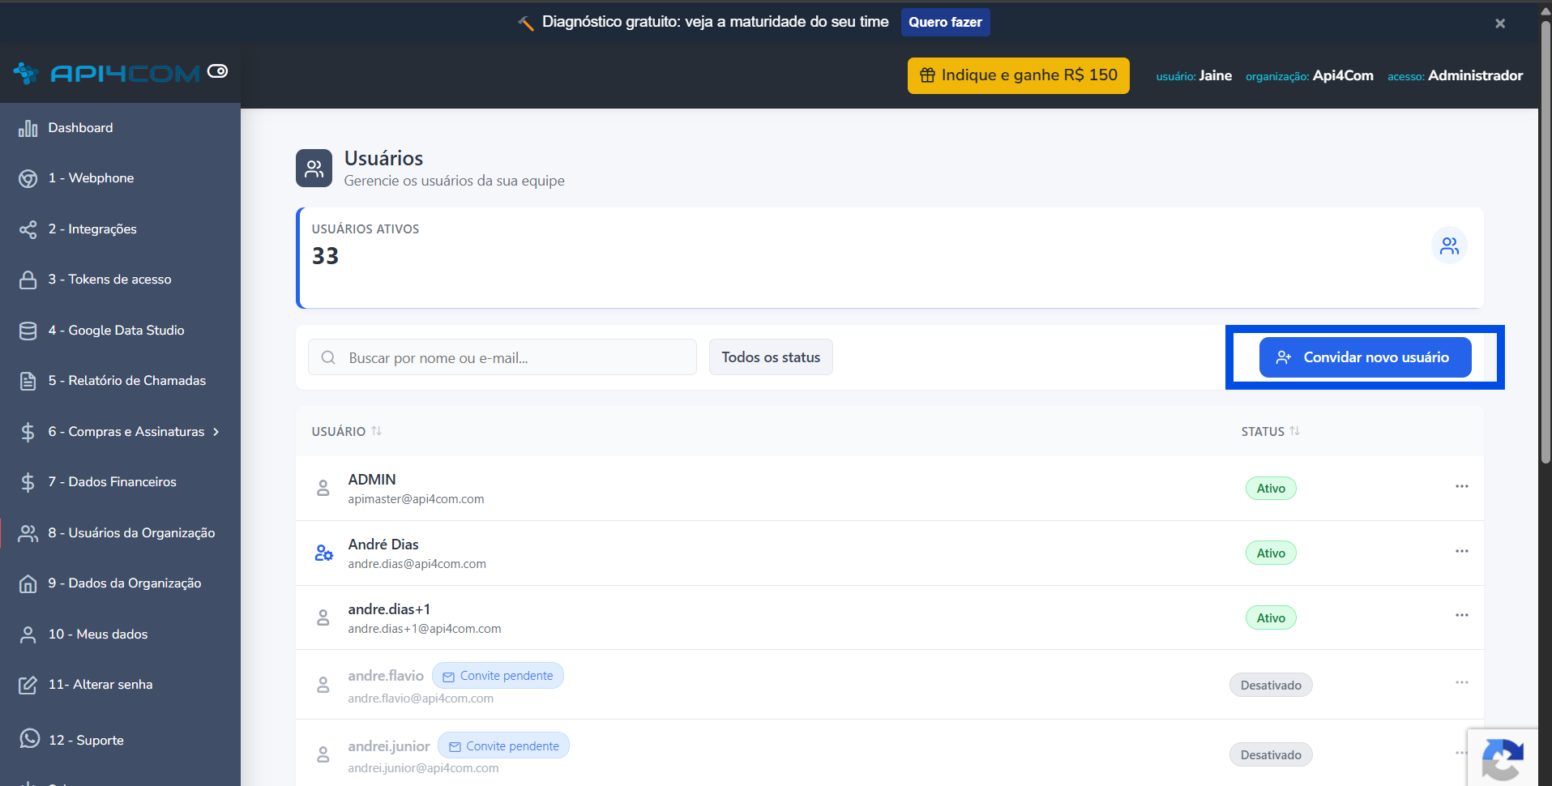Open the Webphone menu icon
This screenshot has width=1552, height=786.
tap(28, 178)
